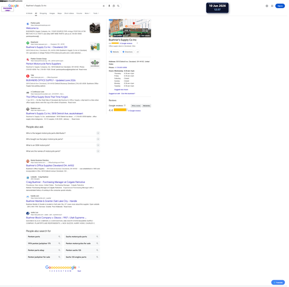The height and width of the screenshot is (287, 289).
Task: Search '1974 penton jackpiner 175' suggestion
Action: [x=44, y=244]
